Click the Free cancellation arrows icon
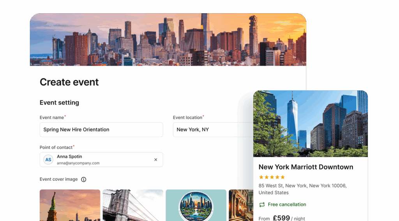 click(262, 205)
